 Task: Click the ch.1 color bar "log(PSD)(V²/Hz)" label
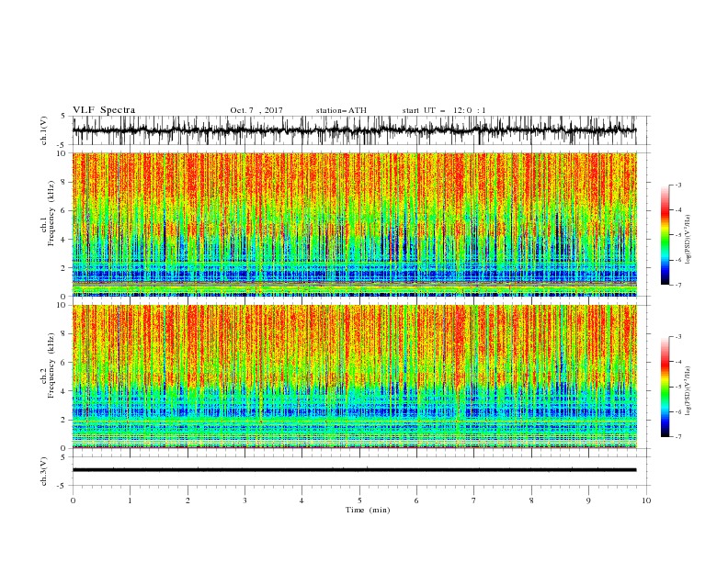688,240
